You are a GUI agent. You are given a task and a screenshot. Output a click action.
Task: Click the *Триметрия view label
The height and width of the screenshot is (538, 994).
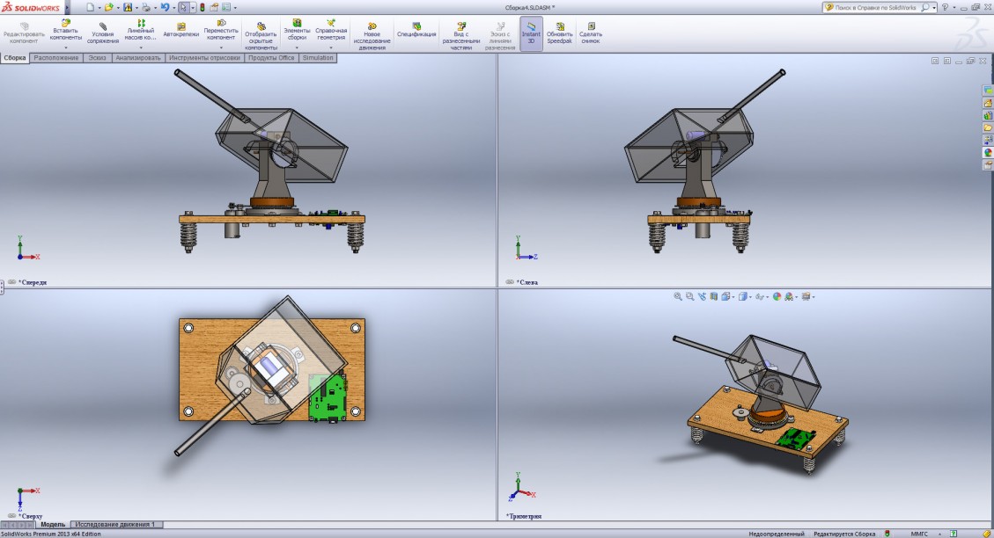[524, 517]
